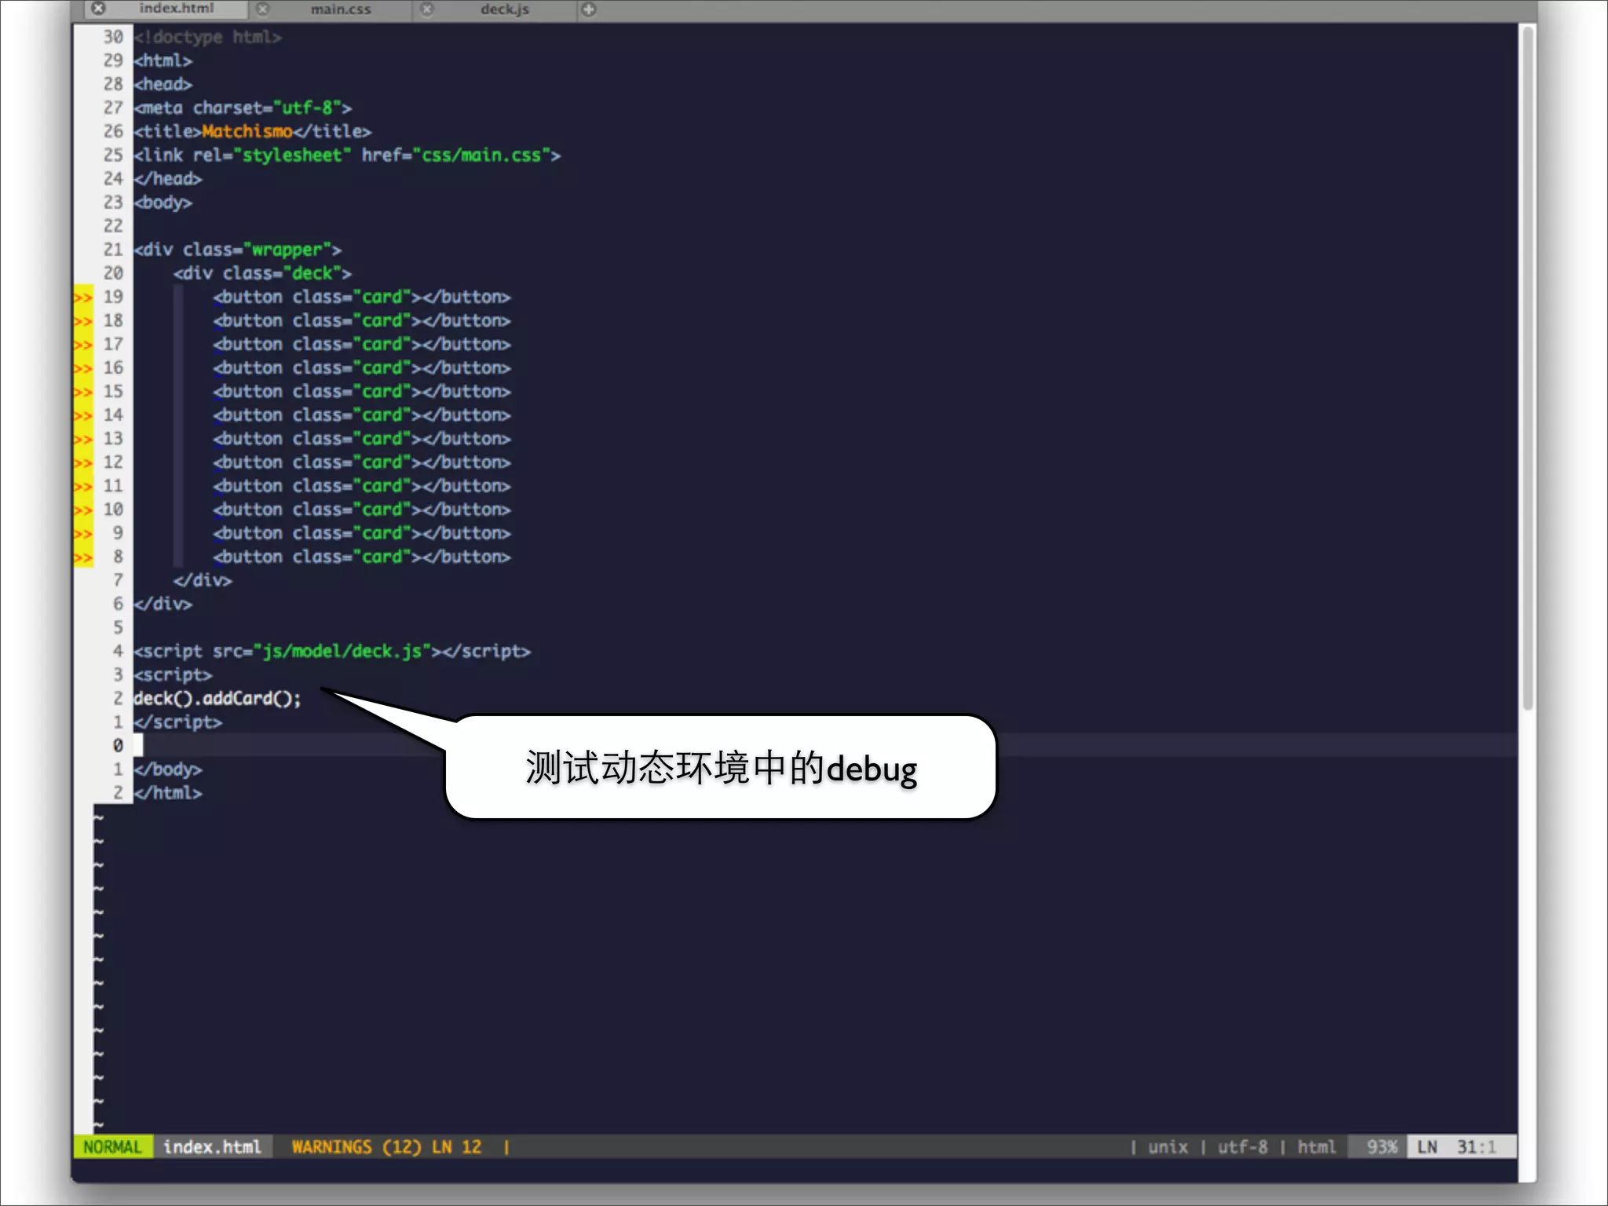Click line number 30 in the gutter
Screen dimensions: 1608x1206
coord(113,37)
